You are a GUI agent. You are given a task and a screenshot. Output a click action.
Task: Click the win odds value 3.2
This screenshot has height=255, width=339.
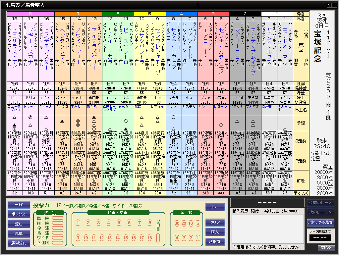15,193
